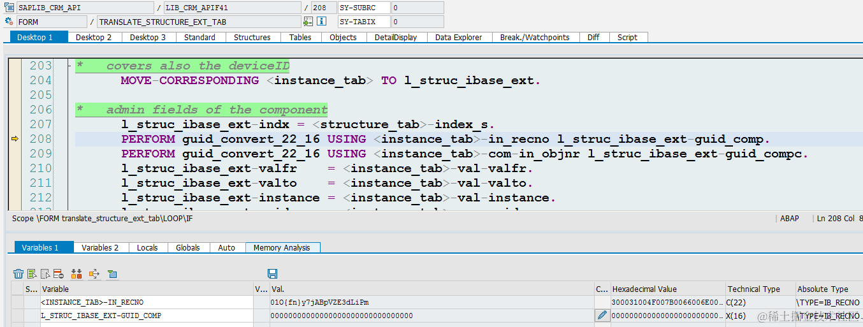863x327 pixels.
Task: Click the gears icon left of FORM field
Action: tap(9, 22)
